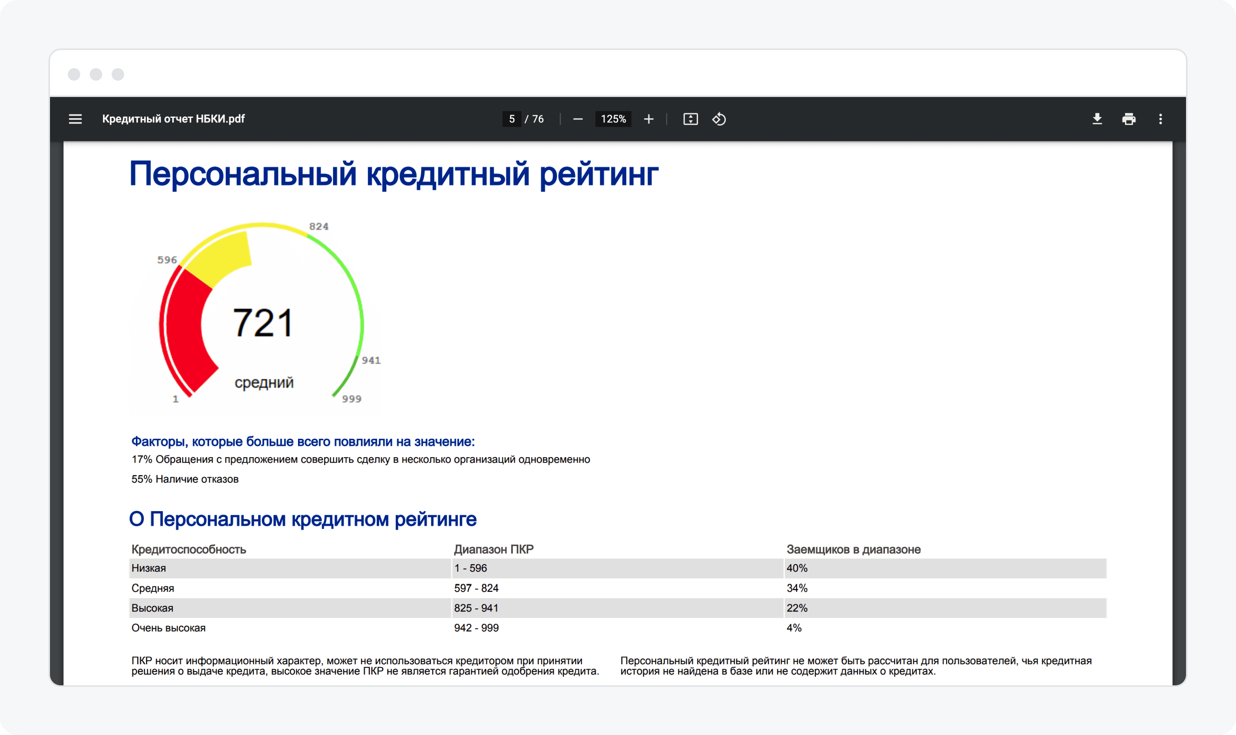Click the file name Кредитный отчет НБКИ.pdf
Image resolution: width=1236 pixels, height=735 pixels.
173,119
